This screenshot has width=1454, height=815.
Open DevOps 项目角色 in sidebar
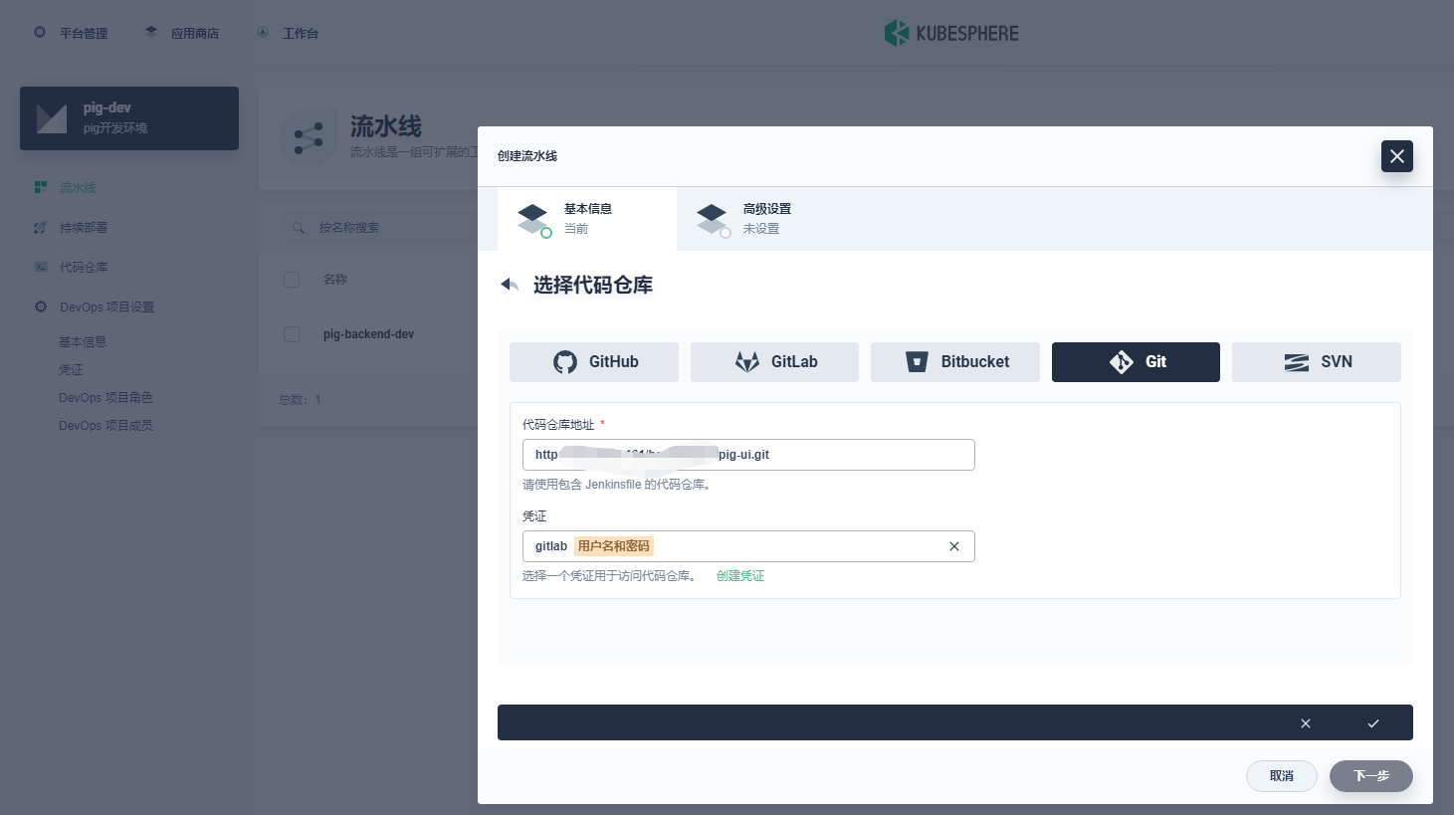(x=105, y=398)
